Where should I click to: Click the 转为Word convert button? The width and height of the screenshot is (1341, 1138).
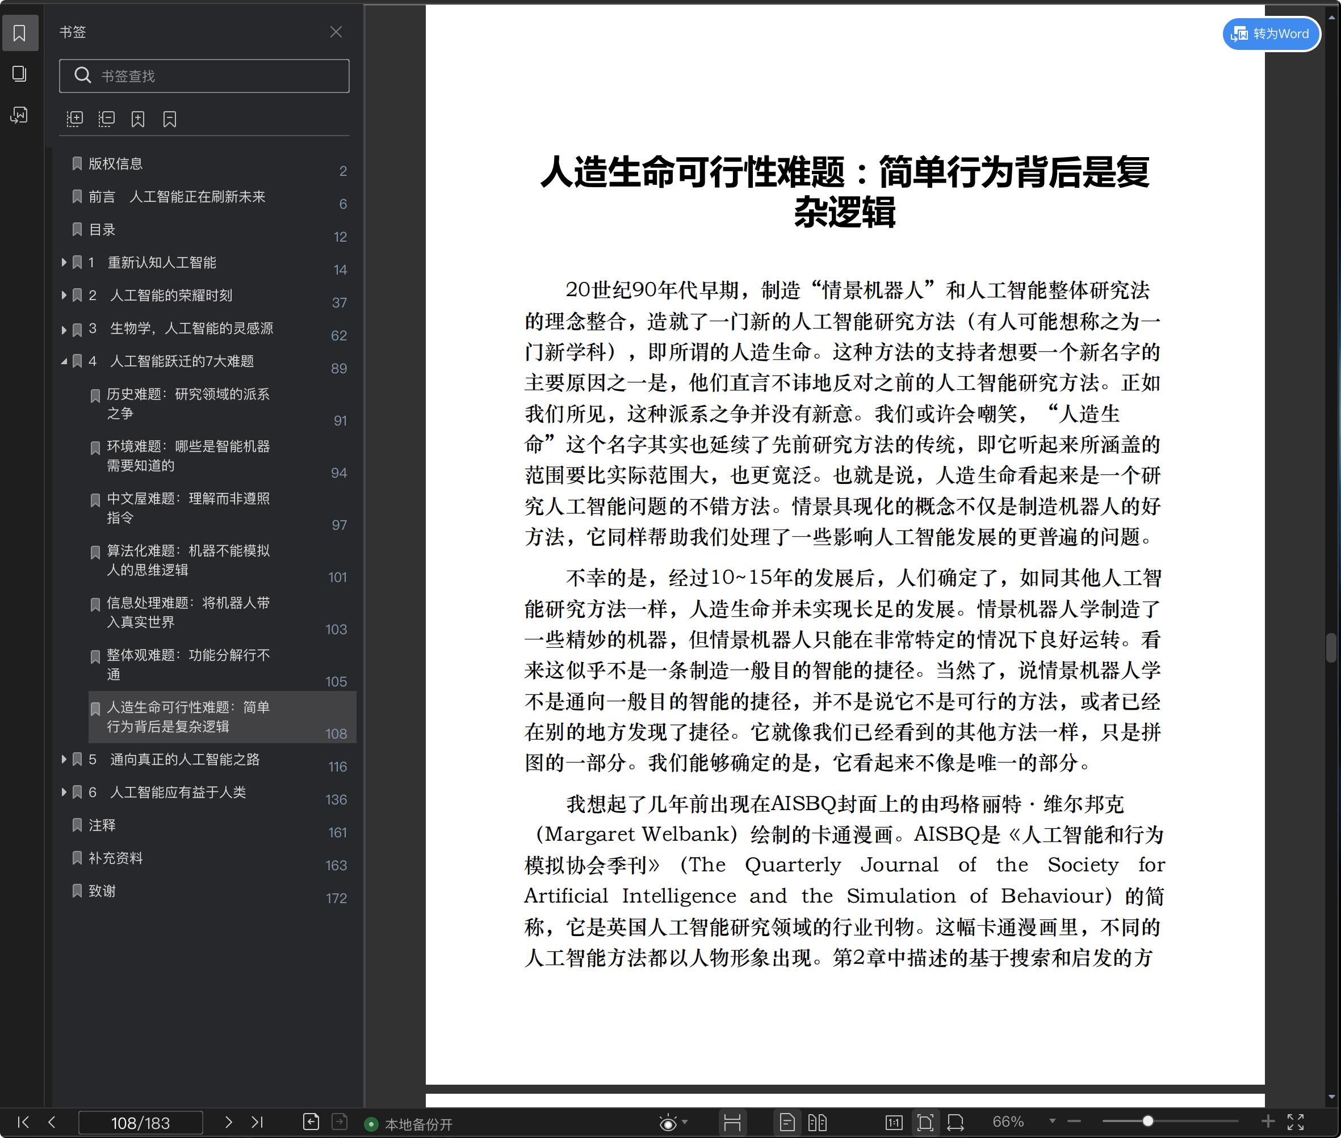1271,33
